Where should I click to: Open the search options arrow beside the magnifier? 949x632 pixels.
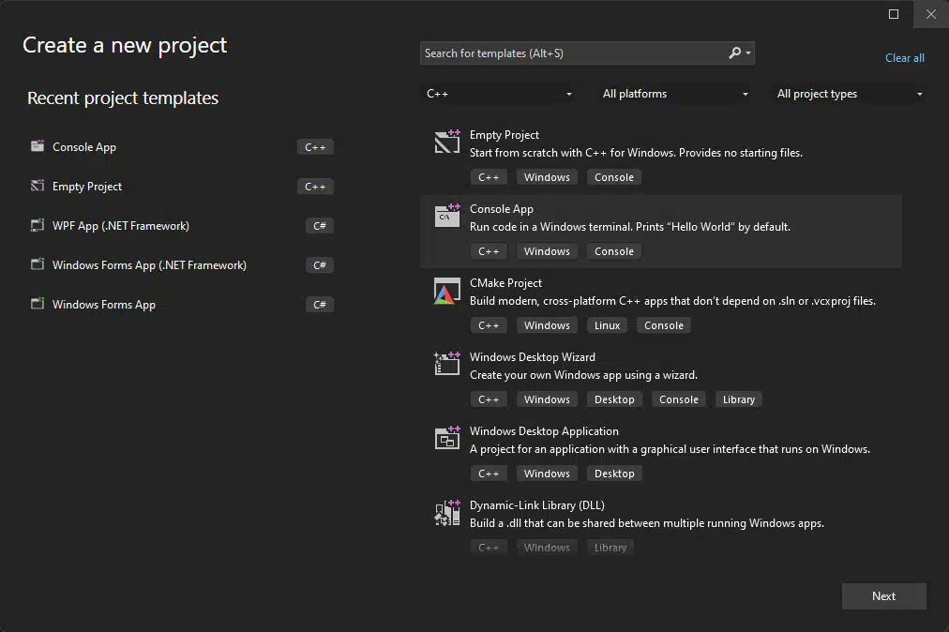pyautogui.click(x=748, y=53)
